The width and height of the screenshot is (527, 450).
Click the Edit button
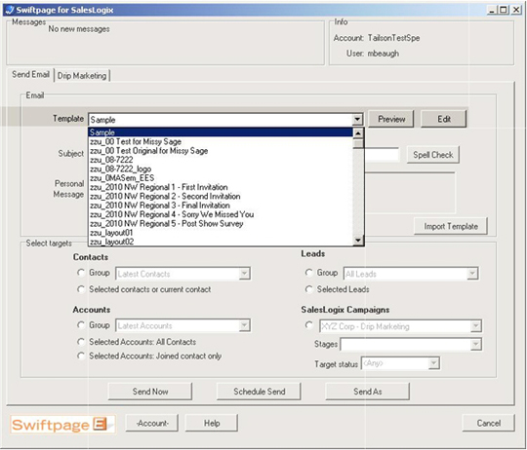click(444, 119)
